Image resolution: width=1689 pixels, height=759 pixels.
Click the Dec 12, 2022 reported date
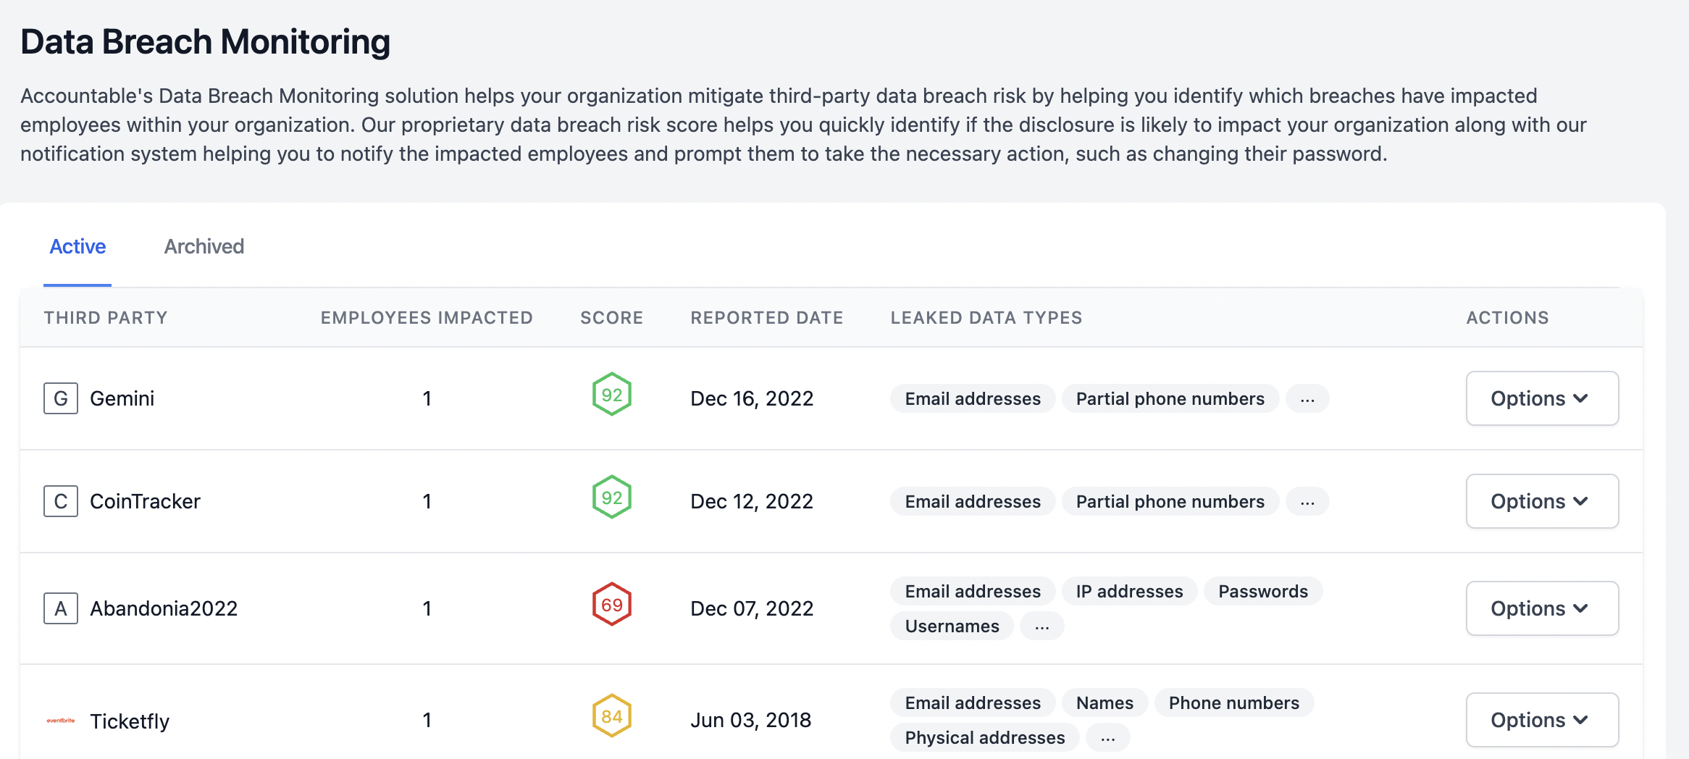752,501
